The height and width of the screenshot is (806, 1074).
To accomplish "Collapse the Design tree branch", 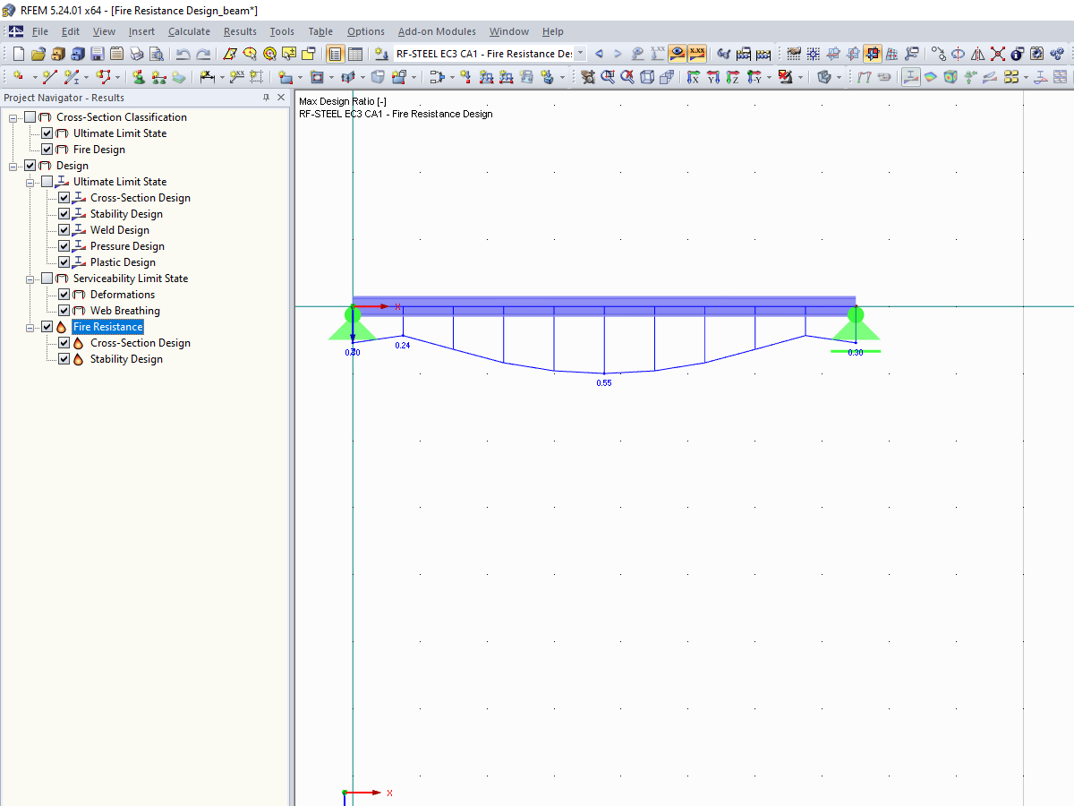I will tap(13, 165).
